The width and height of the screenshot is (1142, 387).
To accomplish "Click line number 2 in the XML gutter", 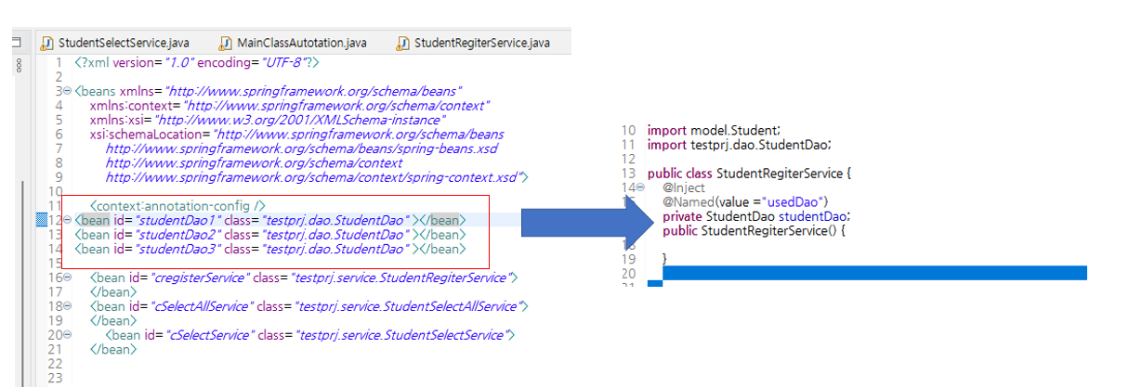I will 59,77.
